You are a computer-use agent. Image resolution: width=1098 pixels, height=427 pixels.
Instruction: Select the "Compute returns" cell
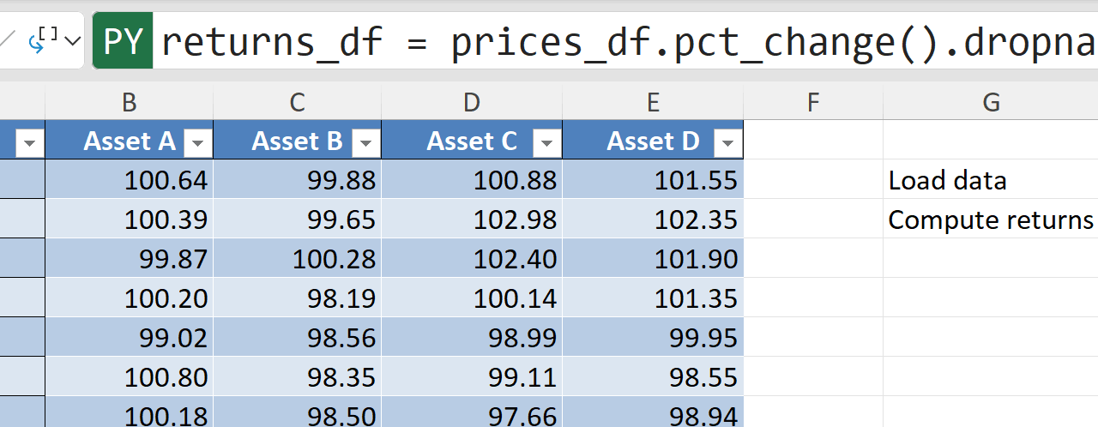[990, 220]
